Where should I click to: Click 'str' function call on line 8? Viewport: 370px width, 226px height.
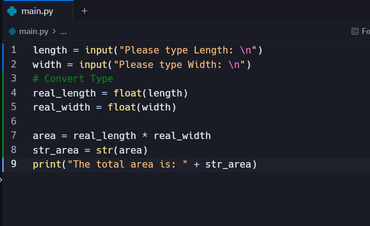(105, 150)
